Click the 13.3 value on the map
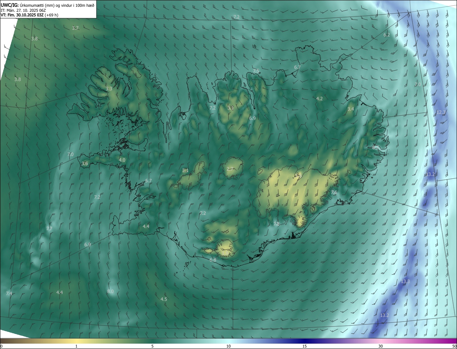457x349 pixels. (x=405, y=282)
